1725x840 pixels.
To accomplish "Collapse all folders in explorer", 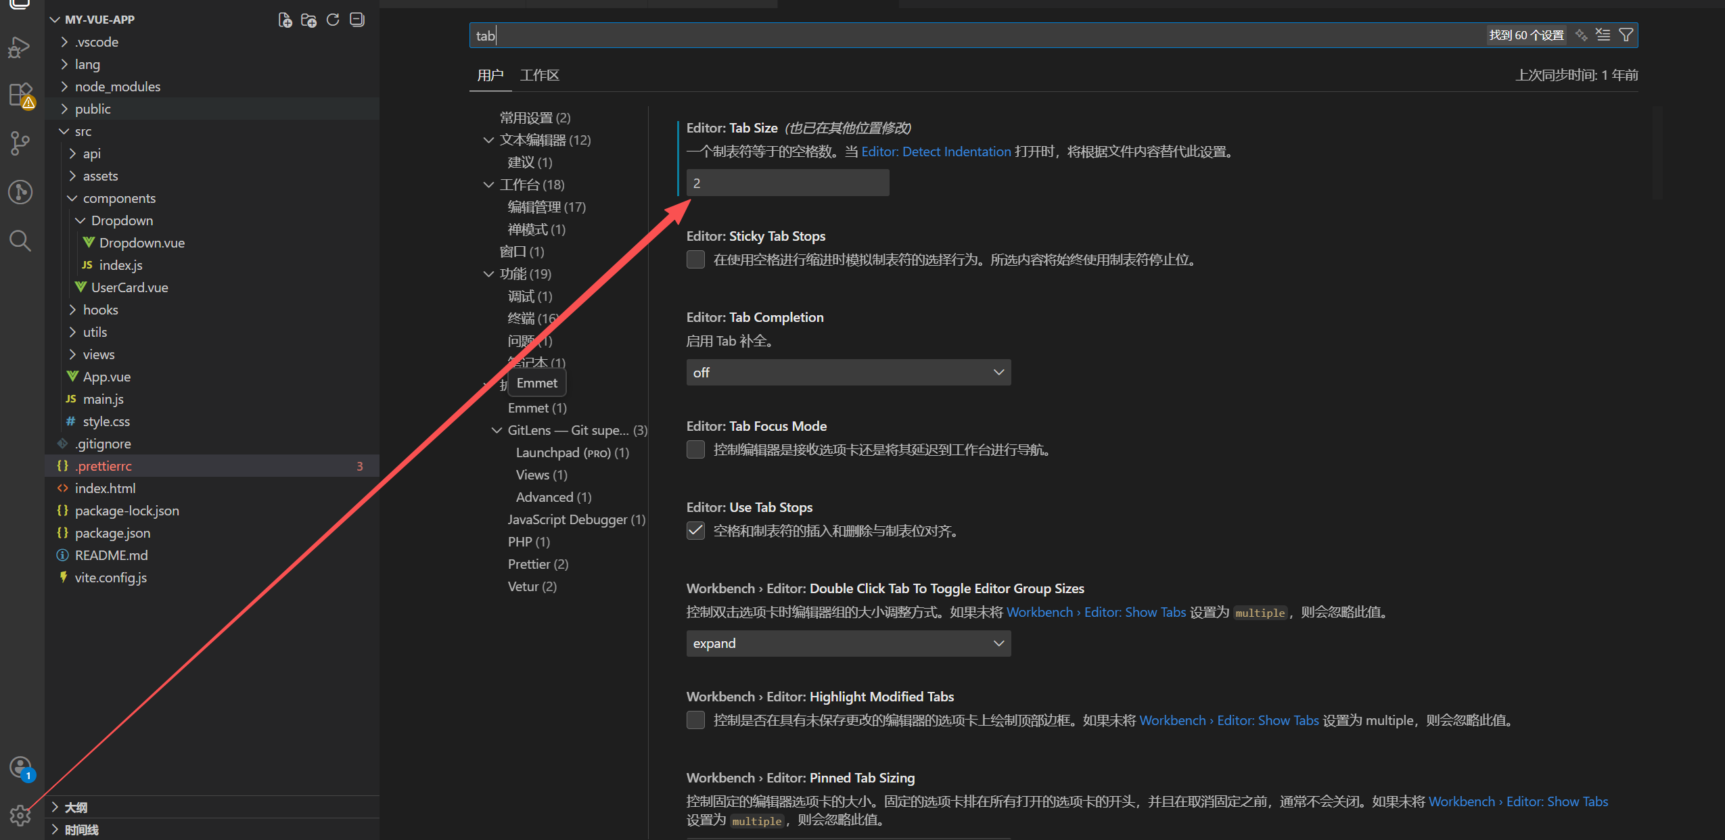I will click(x=357, y=20).
